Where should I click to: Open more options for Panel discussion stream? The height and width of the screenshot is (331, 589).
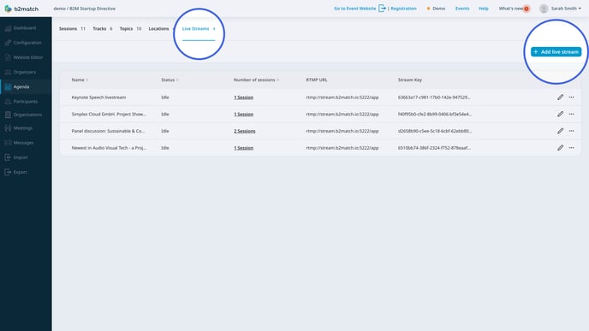tap(571, 131)
